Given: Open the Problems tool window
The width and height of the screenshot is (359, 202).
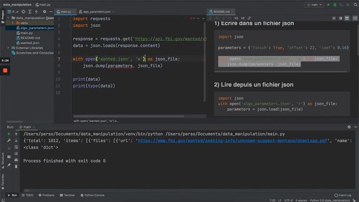Looking at the screenshot, I should click(x=47, y=195).
